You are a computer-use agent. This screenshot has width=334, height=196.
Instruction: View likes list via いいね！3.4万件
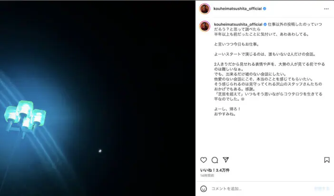coord(215,170)
